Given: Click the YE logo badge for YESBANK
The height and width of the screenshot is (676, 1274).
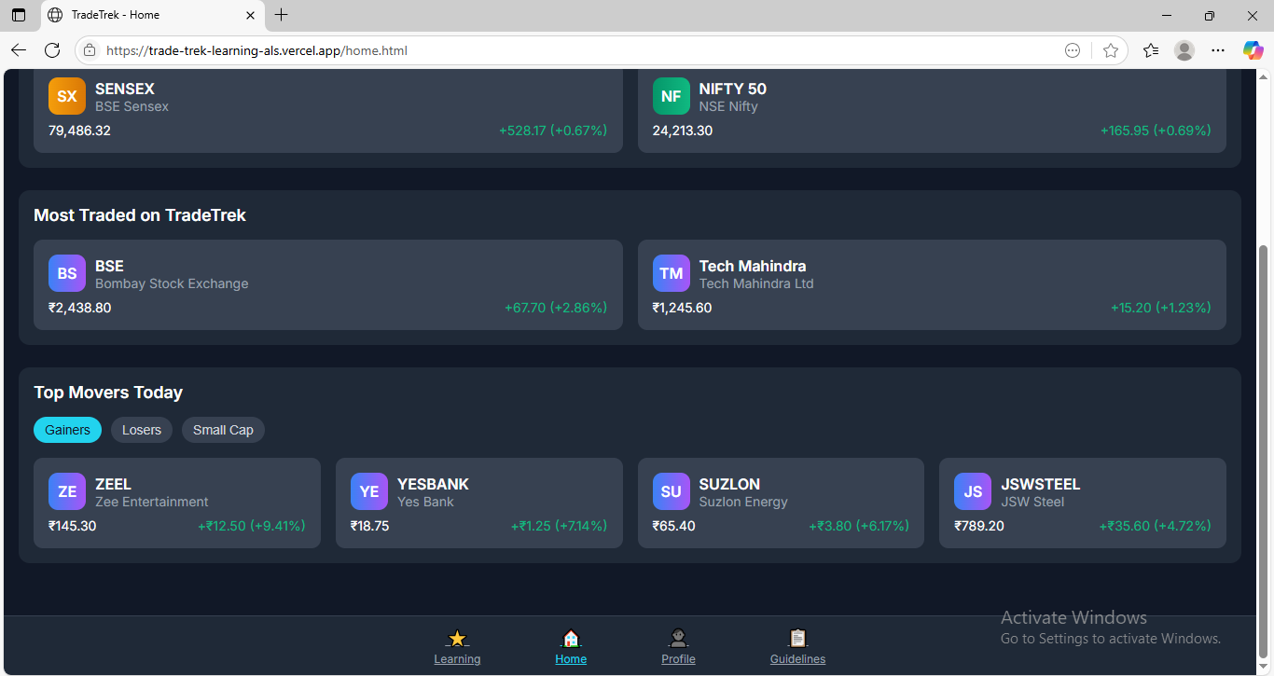Looking at the screenshot, I should (x=369, y=491).
